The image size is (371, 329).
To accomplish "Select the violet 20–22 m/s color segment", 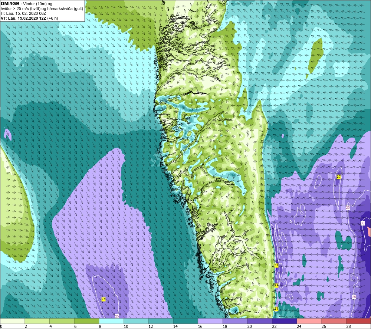I will (260, 321).
